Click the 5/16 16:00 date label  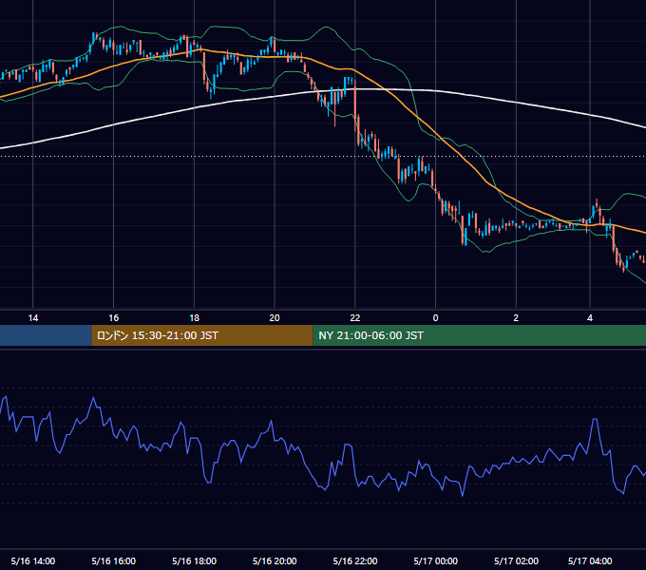[x=114, y=560]
